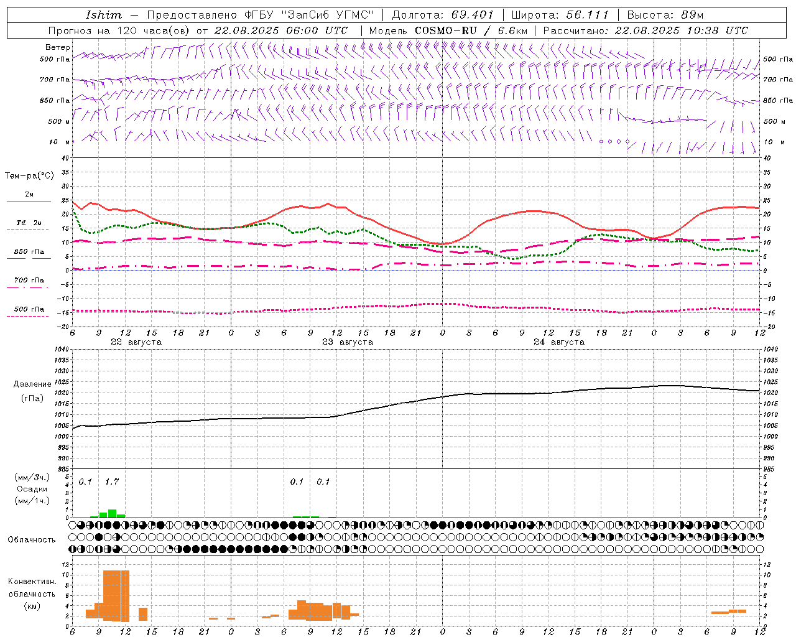
Task: Click the dashed line sample under "Td 2м"
Action: 29,230
